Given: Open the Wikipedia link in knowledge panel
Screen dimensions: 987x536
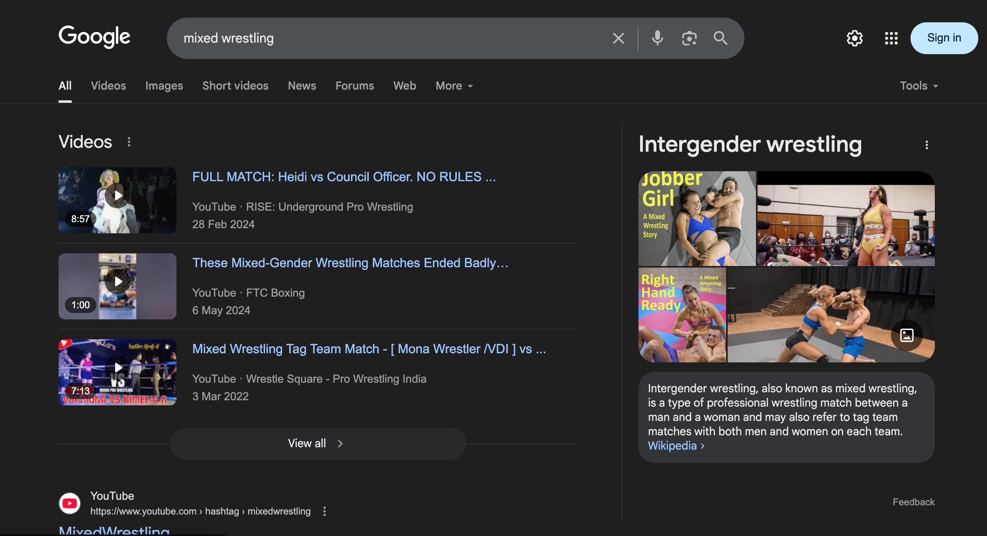Looking at the screenshot, I should point(676,446).
